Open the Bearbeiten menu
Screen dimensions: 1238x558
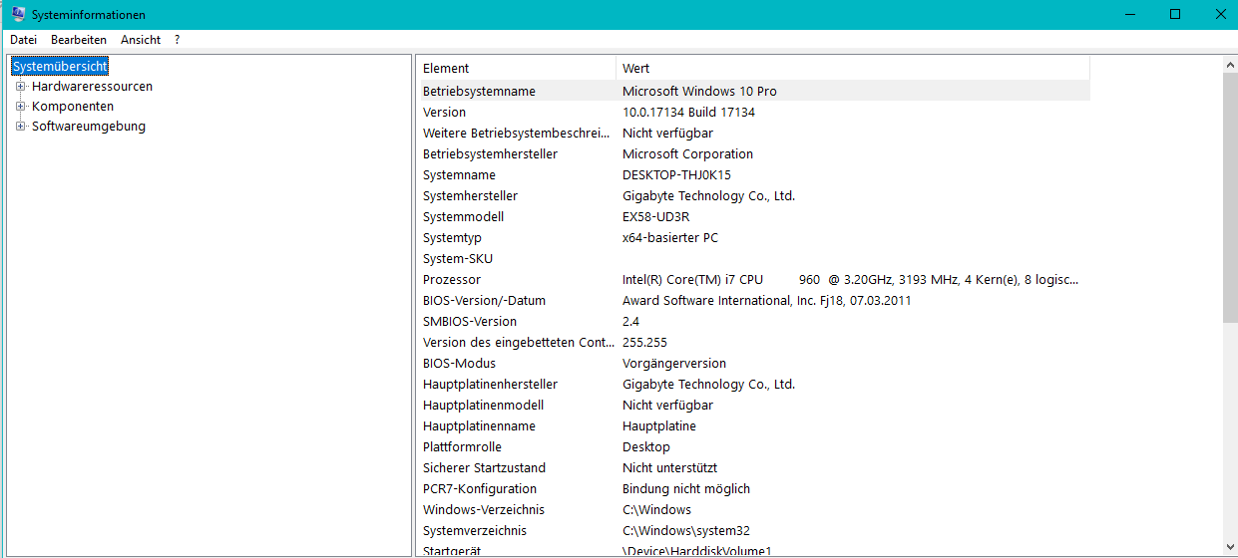(79, 40)
